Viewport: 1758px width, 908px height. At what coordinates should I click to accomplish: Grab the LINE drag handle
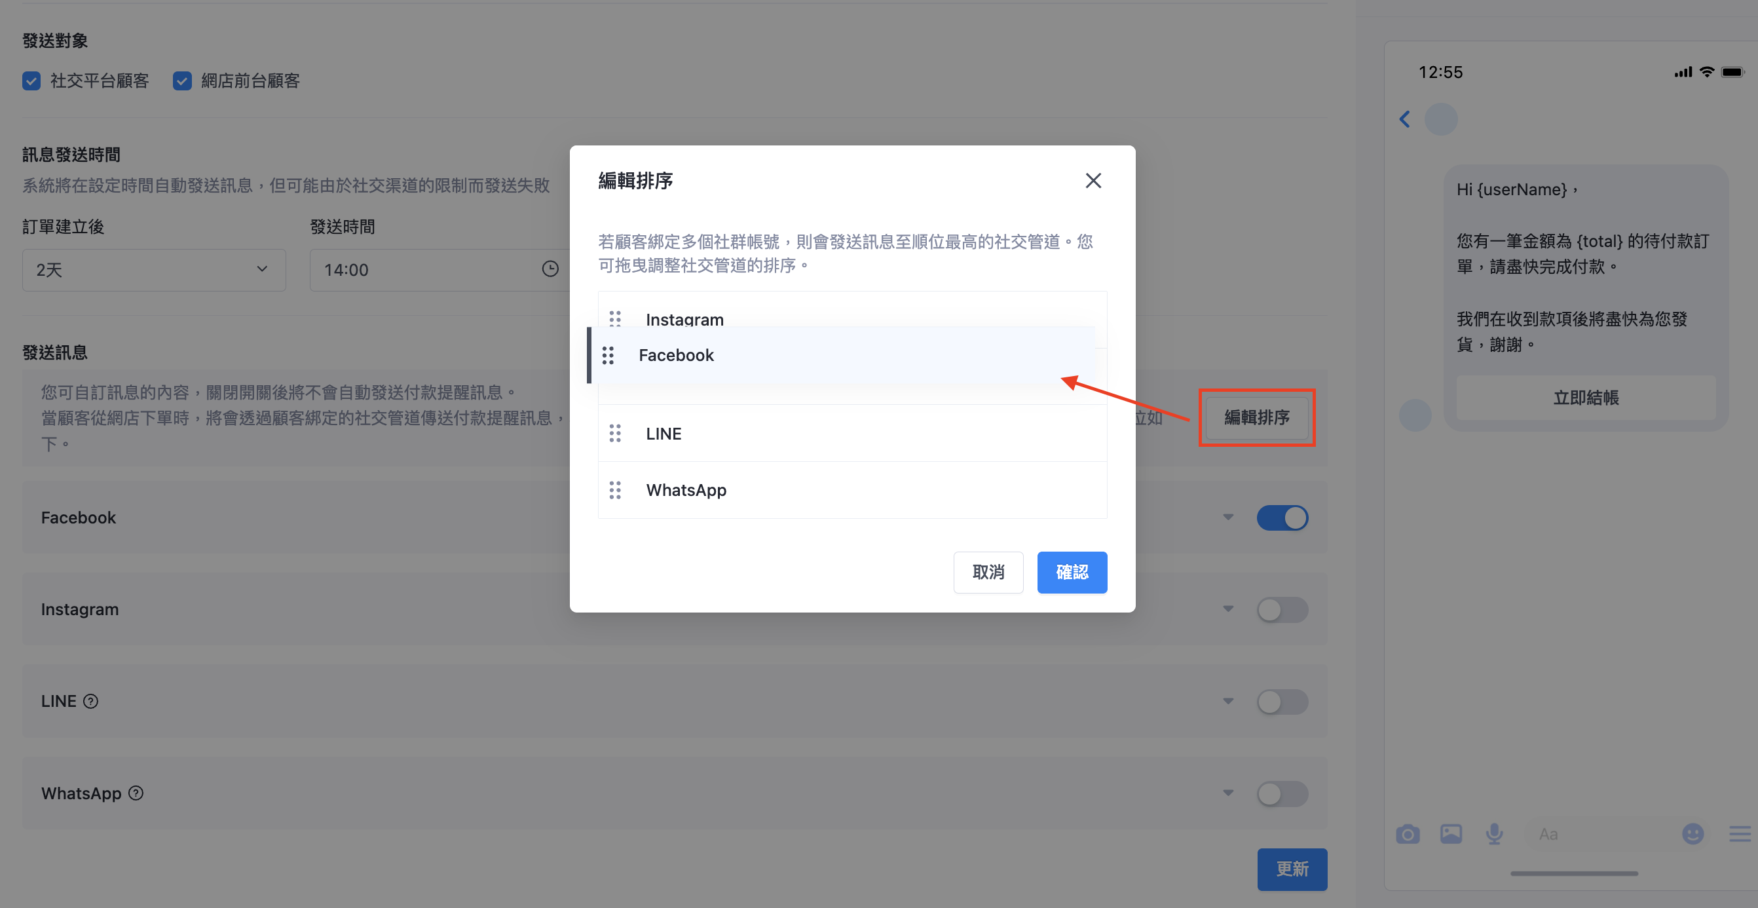coord(615,434)
